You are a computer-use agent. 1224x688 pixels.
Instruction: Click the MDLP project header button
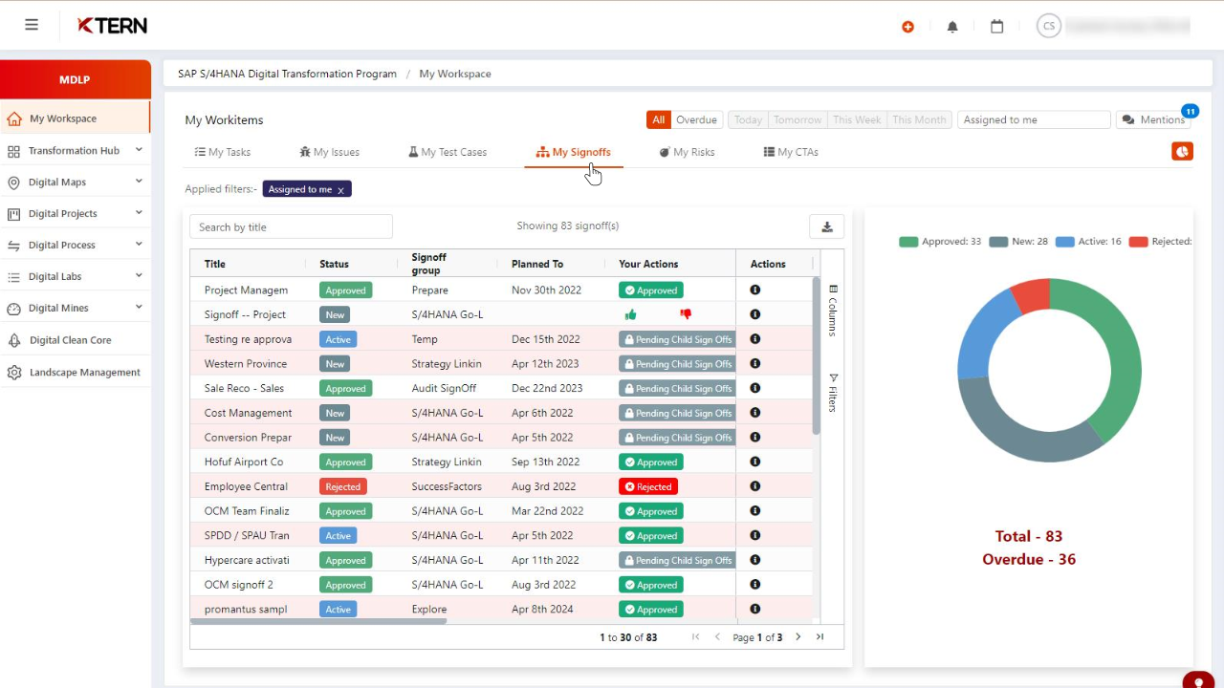pyautogui.click(x=75, y=79)
